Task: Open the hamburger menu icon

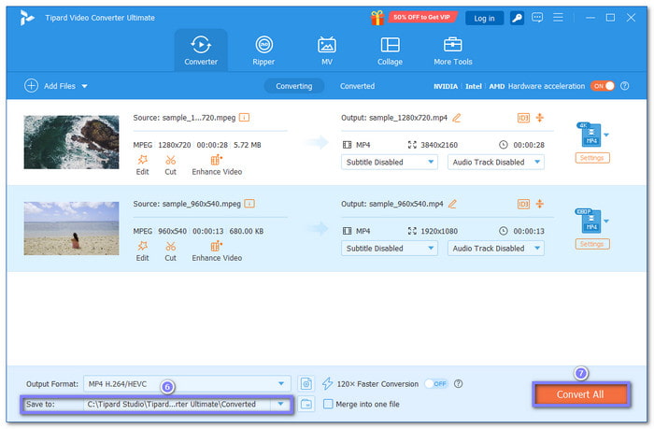Action: click(x=558, y=18)
